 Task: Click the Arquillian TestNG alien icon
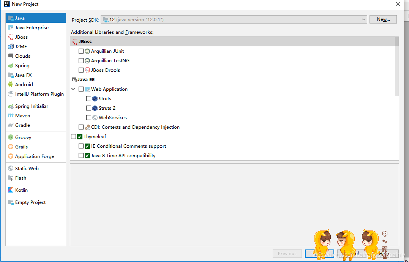[x=87, y=61]
